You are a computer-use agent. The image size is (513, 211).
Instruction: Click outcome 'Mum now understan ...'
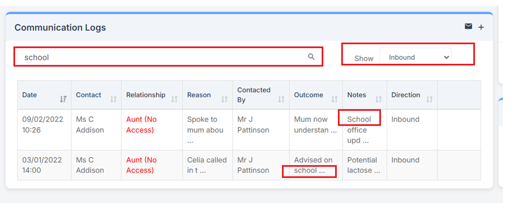(316, 125)
